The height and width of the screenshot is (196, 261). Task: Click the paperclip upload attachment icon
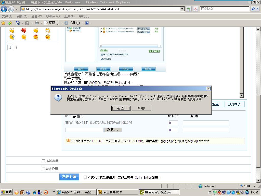(67, 116)
